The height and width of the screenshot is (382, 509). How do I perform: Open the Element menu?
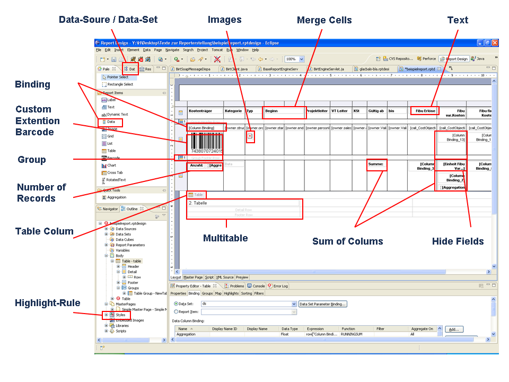[133, 50]
